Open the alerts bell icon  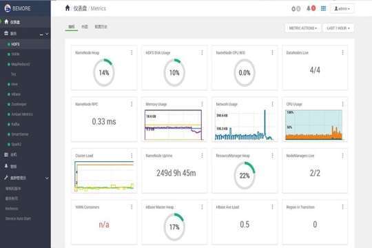(x=309, y=8)
